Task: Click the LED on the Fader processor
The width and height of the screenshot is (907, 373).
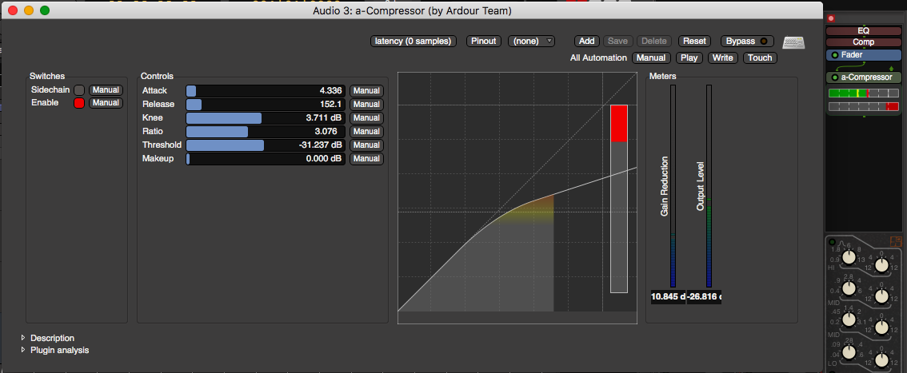Action: tap(835, 55)
